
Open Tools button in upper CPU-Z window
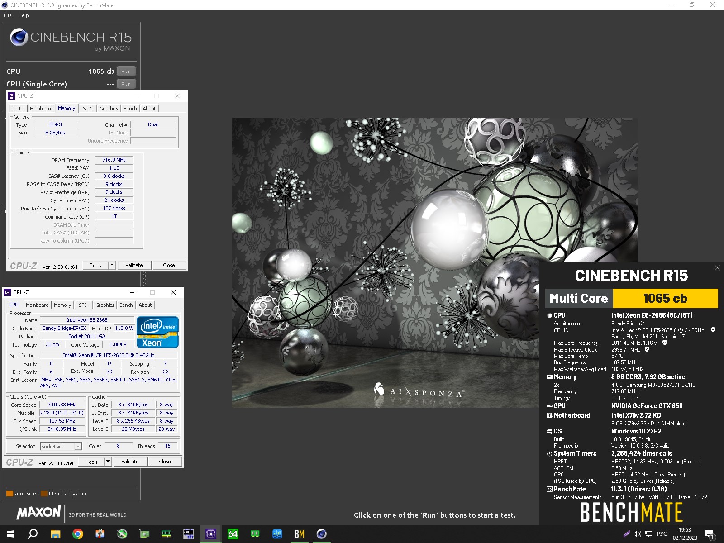pyautogui.click(x=95, y=265)
